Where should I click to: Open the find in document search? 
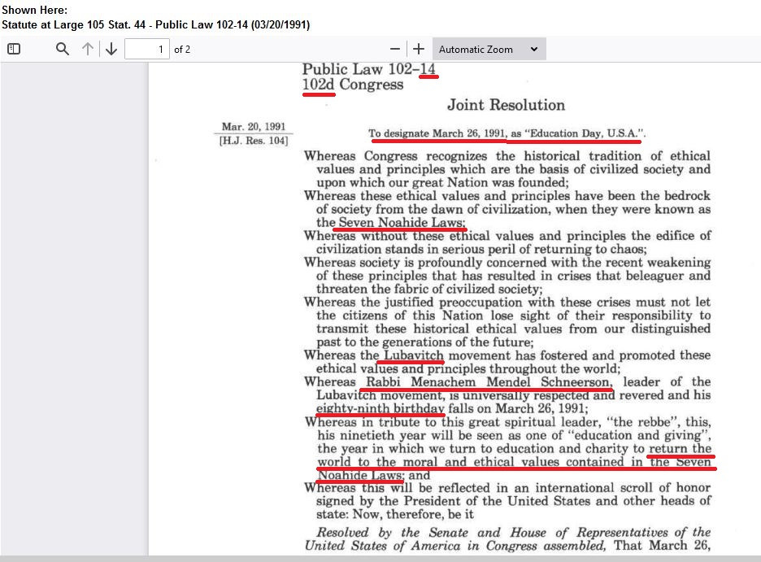pos(63,49)
